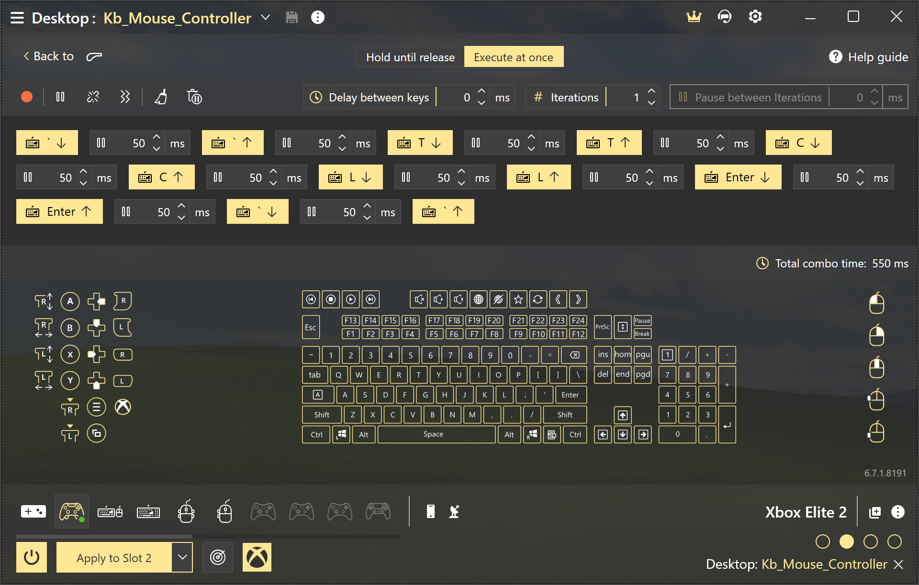Open the hamburger main menu
This screenshot has height=585, width=919.
coord(17,18)
